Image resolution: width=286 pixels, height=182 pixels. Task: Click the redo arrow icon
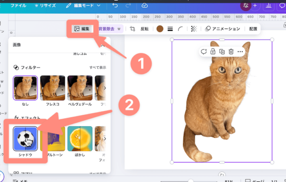pyautogui.click(x=128, y=5)
